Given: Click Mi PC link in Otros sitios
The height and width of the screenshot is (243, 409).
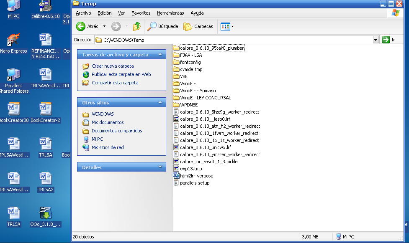Looking at the screenshot, I should point(97,139).
